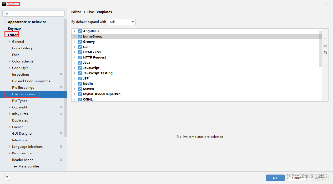Open the Intentions settings page
The image size is (333, 184).
pos(19,140)
